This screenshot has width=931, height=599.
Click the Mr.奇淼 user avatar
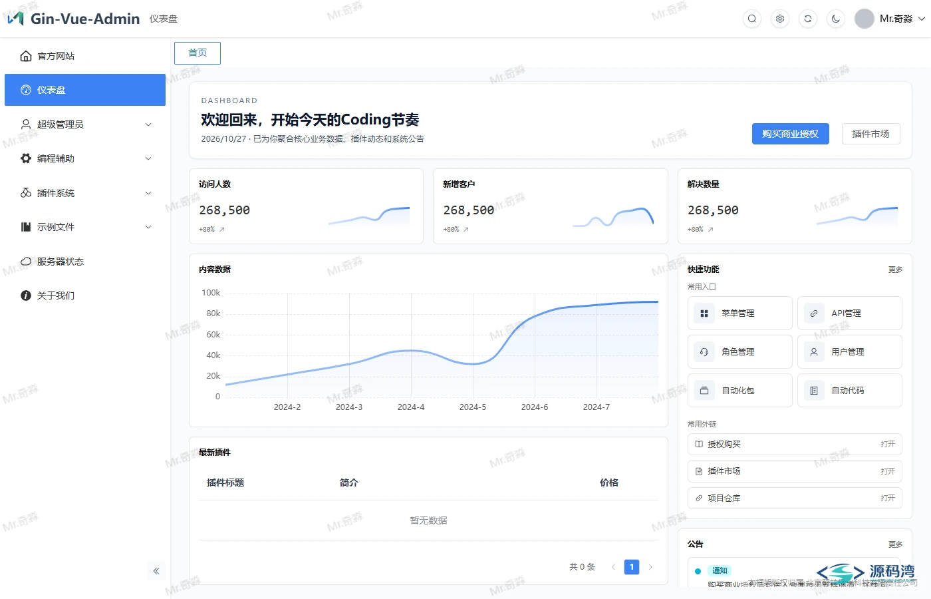click(x=864, y=19)
